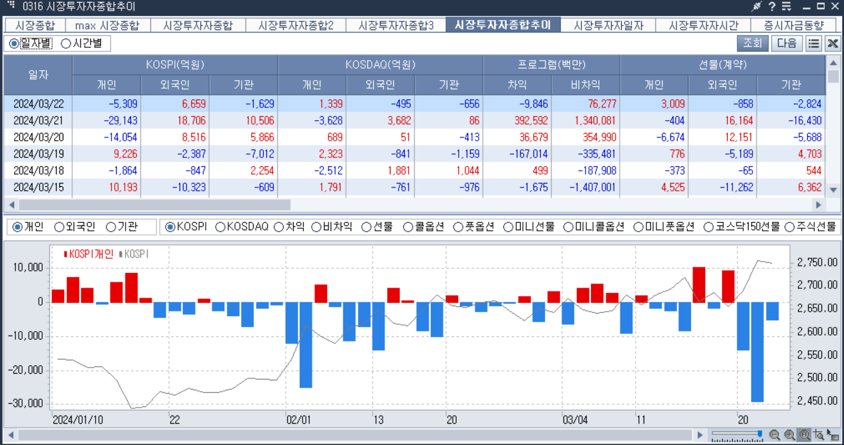Image resolution: width=844 pixels, height=445 pixels.
Task: Click the 조회 query button
Action: (x=752, y=44)
